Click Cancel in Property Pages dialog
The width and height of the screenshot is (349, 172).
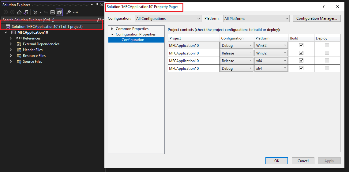pyautogui.click(x=303, y=161)
